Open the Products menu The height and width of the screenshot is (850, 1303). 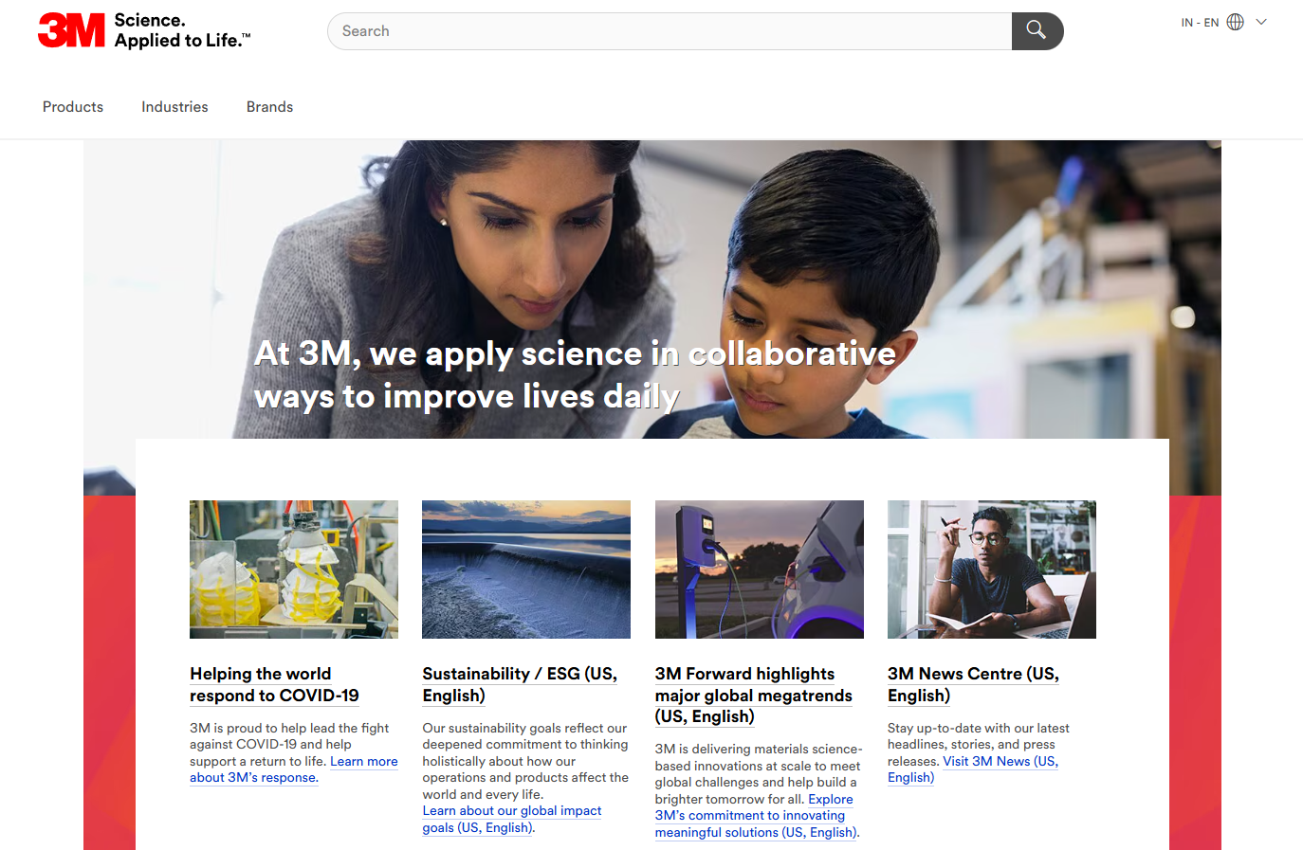[x=73, y=107]
